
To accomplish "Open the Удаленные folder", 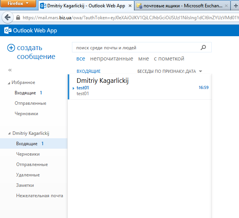I will pyautogui.click(x=28, y=175).
